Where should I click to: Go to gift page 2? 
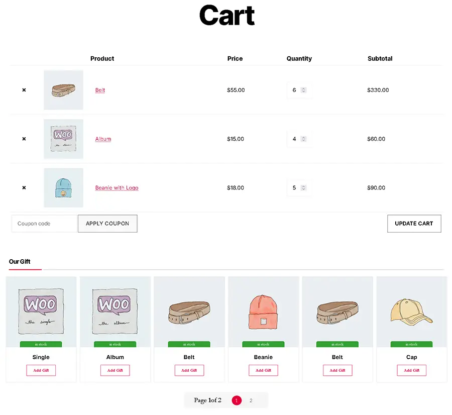[x=251, y=400]
